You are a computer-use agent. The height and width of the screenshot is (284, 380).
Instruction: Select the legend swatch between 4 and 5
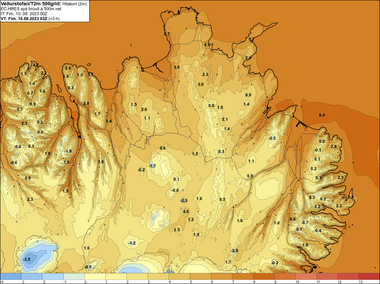pos(179,276)
